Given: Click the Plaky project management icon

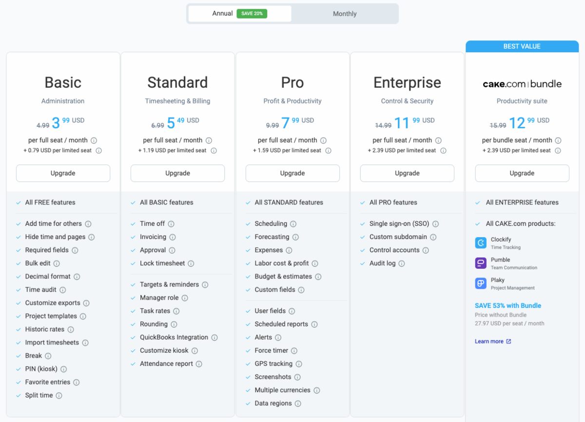Looking at the screenshot, I should coord(481,283).
